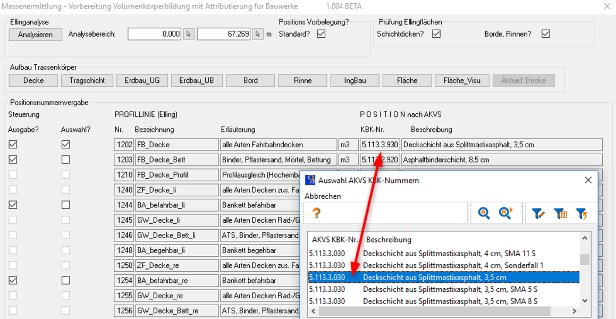Click Analysebereich end field showing 67,269

(x=224, y=35)
